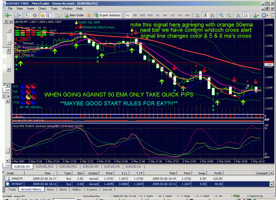
Task: Switch to the Trade terminal tab
Action: pyautogui.click(x=12, y=189)
